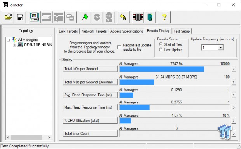Start new manager computer icon
This screenshot has height=149, width=241.
tap(35, 17)
